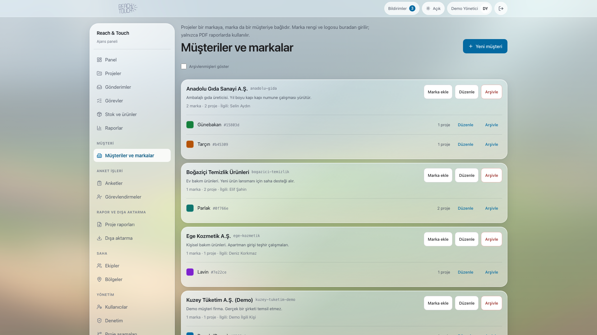Click Düzenle link for Günebakan brand

(465, 125)
